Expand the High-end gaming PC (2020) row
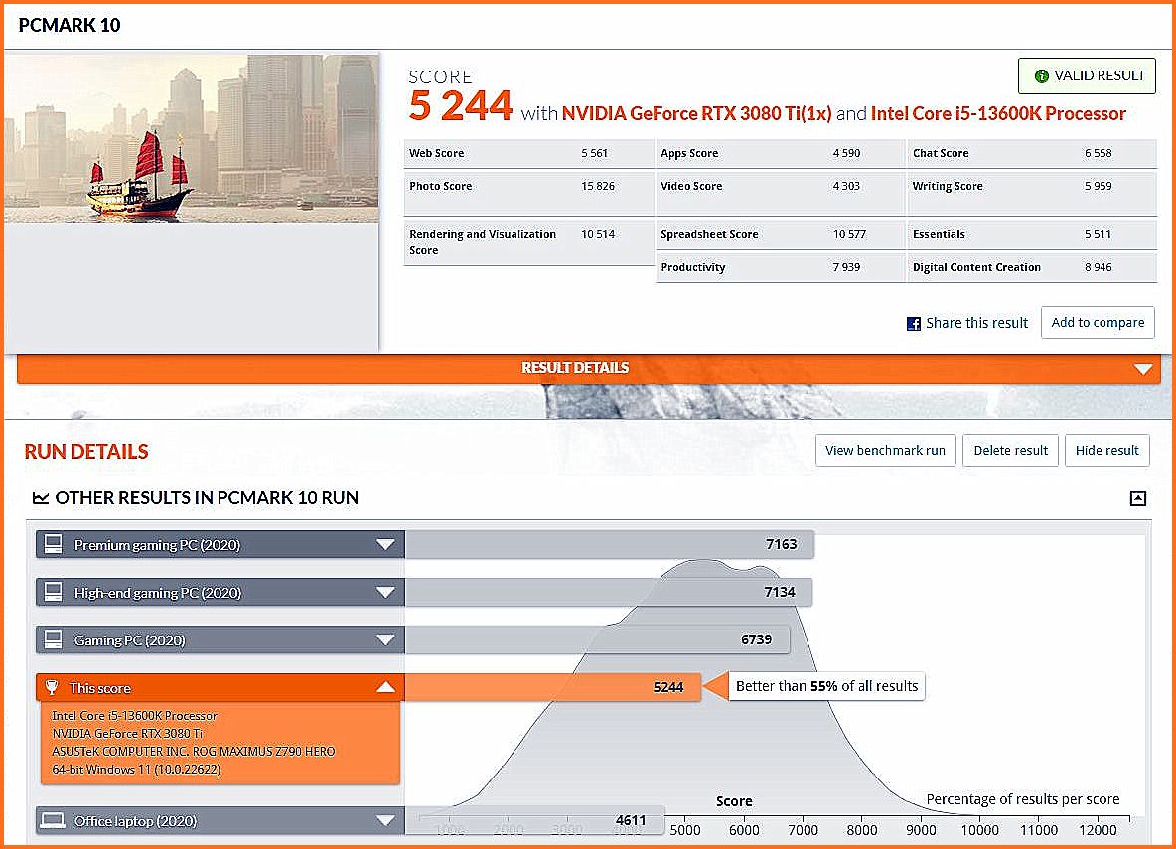This screenshot has width=1176, height=849. pyautogui.click(x=385, y=593)
